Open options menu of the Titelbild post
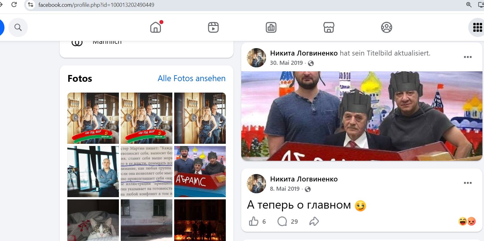 (468, 57)
